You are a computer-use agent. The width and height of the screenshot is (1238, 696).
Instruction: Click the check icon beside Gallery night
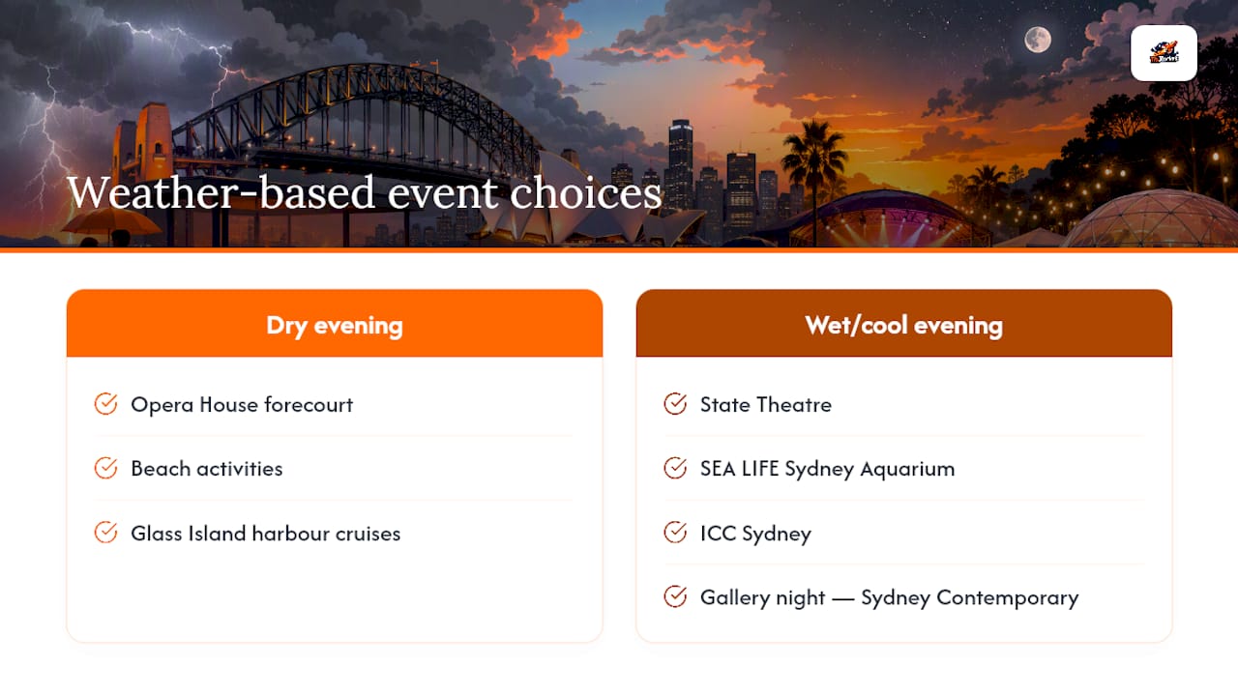click(x=675, y=597)
